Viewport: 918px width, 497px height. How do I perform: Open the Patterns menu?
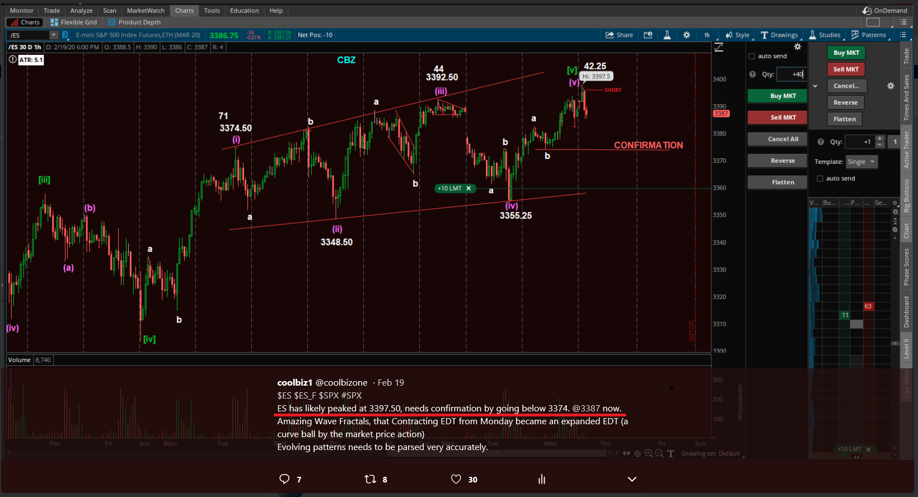pyautogui.click(x=869, y=35)
